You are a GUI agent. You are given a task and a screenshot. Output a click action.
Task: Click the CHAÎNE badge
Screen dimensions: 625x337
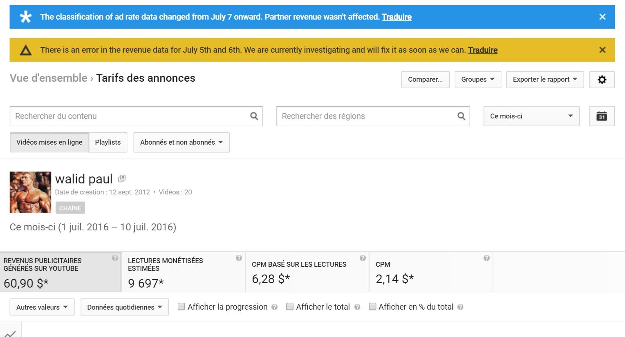point(70,208)
